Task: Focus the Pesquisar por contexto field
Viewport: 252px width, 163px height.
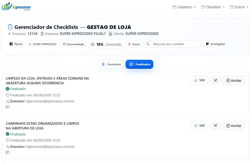Action: pos(176,44)
